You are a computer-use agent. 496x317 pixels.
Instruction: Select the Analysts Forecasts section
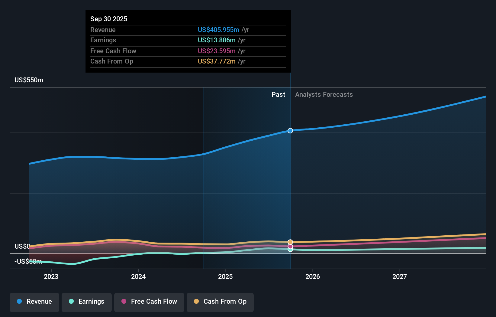(324, 94)
